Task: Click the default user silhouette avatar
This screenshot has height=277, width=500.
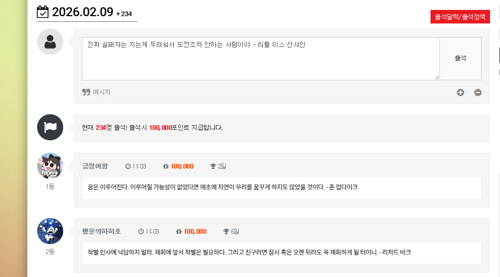Action: 50,42
